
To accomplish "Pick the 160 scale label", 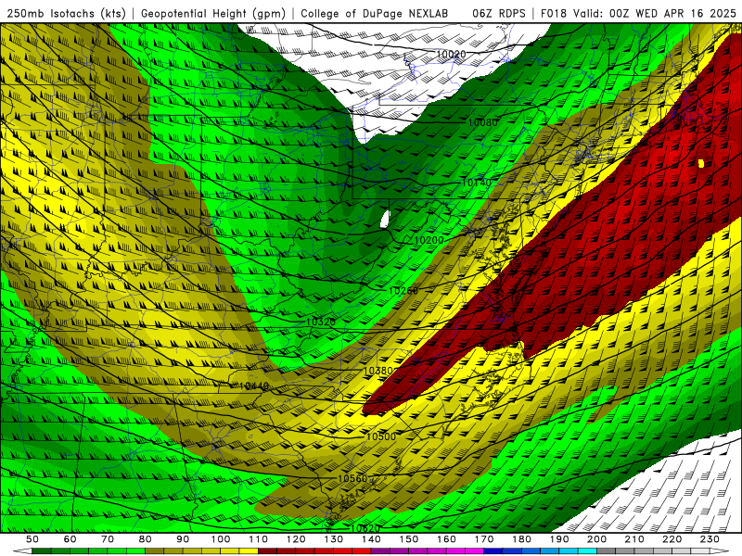I will (x=446, y=539).
